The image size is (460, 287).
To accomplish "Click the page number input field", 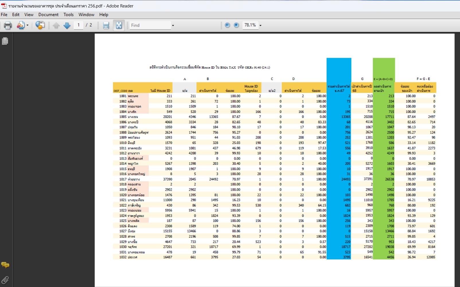I will point(79,25).
